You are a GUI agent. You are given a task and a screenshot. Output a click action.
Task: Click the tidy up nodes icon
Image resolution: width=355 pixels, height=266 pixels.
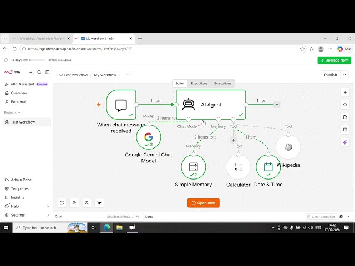(99, 203)
